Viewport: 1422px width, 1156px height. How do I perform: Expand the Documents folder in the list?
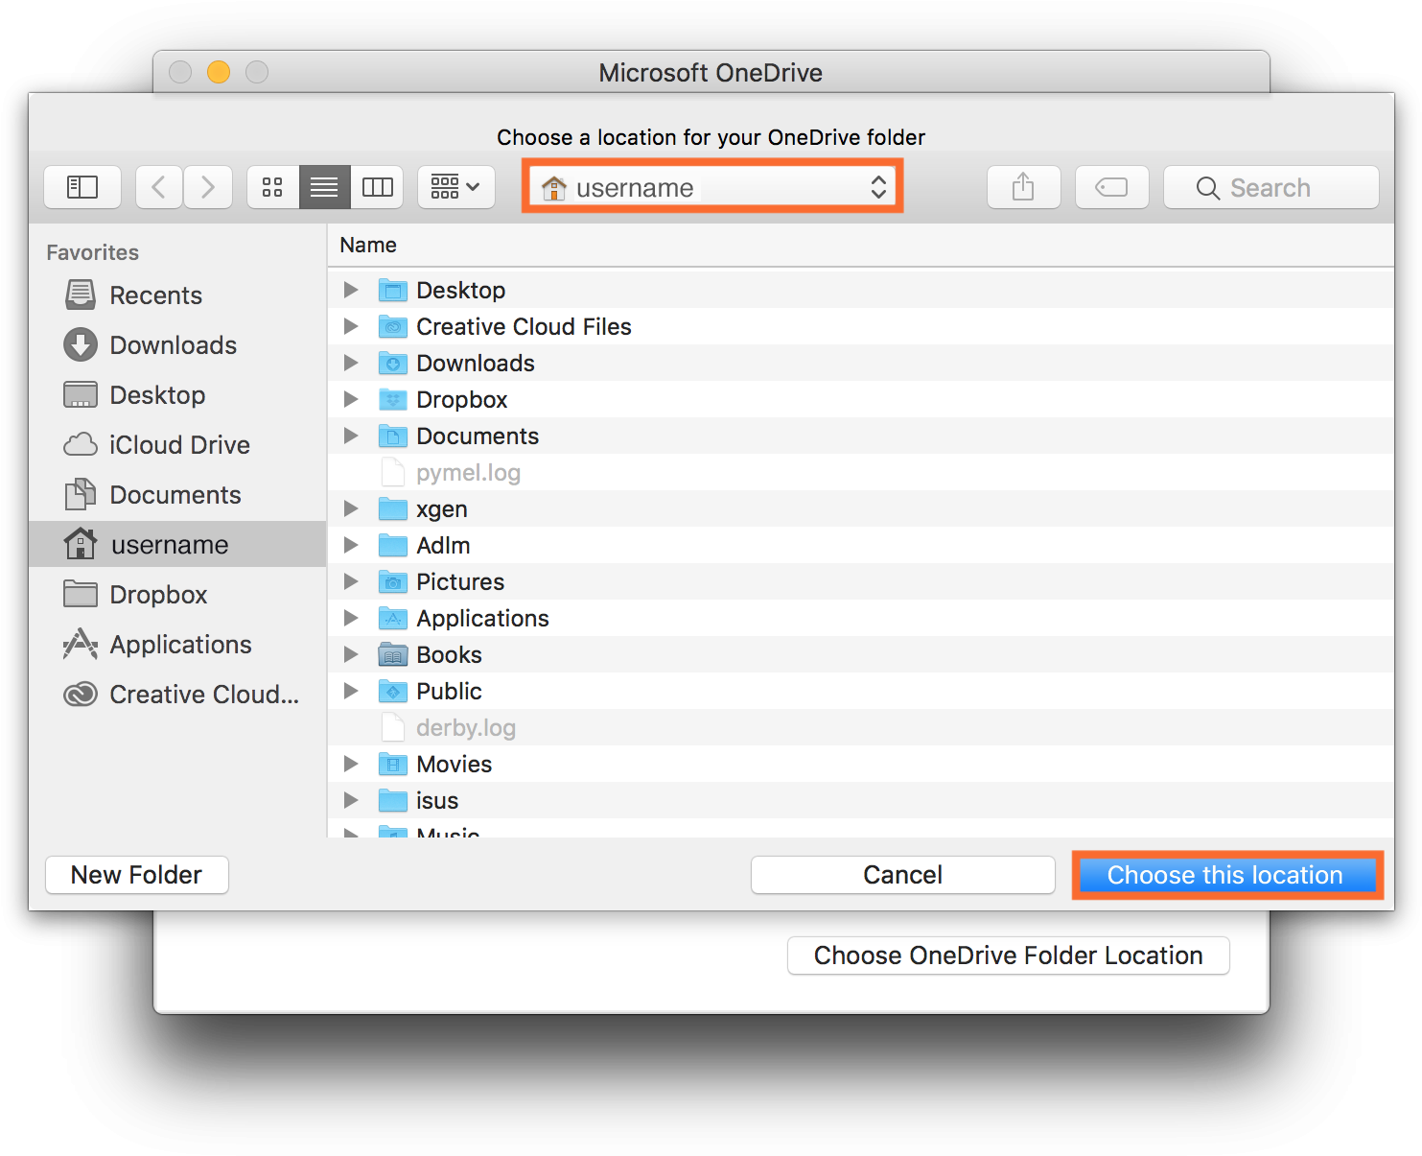(x=351, y=436)
